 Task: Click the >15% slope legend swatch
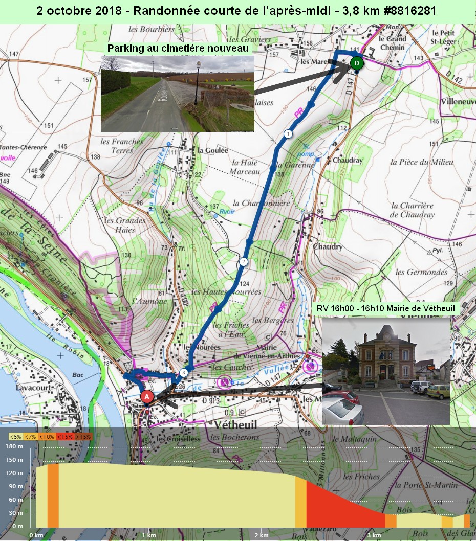point(83,437)
